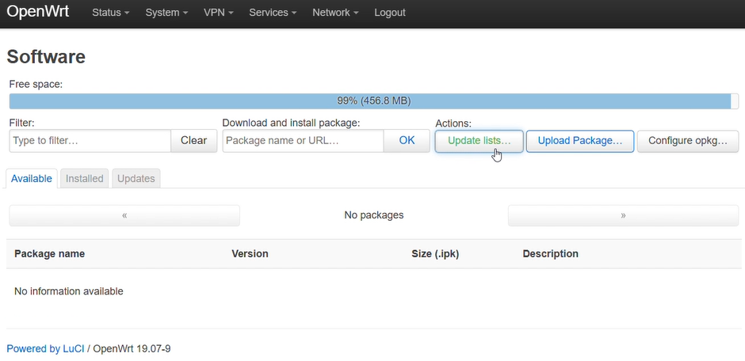Viewport: 745px width, 361px height.
Task: Focus the package filter text field
Action: (90, 141)
